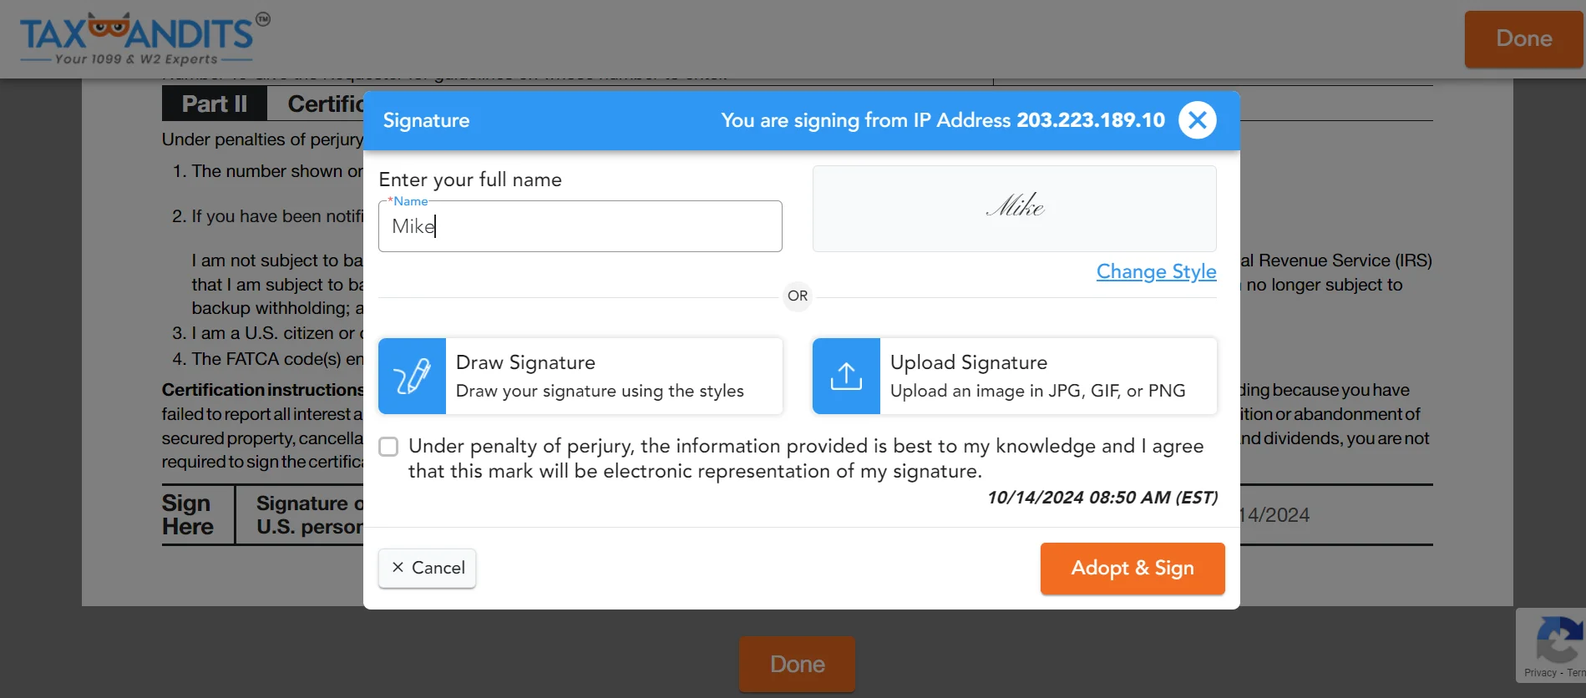
Task: Select the Draw Signature pen icon
Action: click(x=411, y=376)
